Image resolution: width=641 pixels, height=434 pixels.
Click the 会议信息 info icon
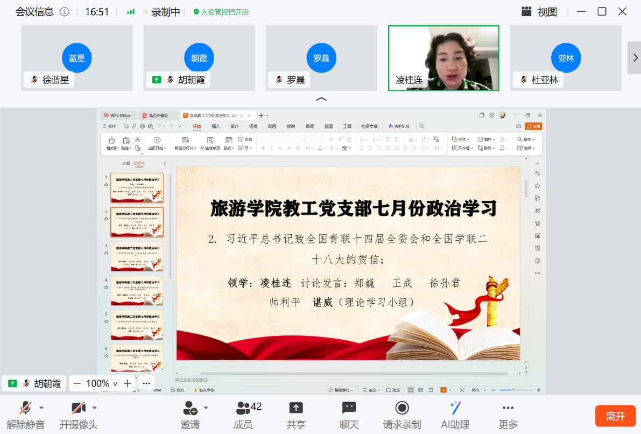pos(65,12)
